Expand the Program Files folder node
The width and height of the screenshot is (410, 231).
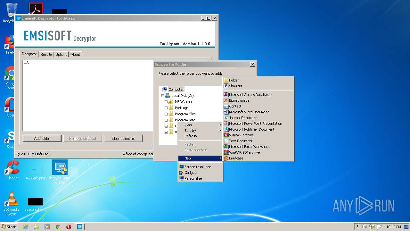(166, 114)
